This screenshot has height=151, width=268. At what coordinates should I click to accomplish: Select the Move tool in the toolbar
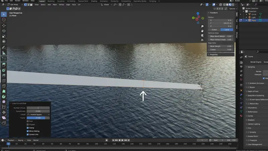tap(4, 26)
